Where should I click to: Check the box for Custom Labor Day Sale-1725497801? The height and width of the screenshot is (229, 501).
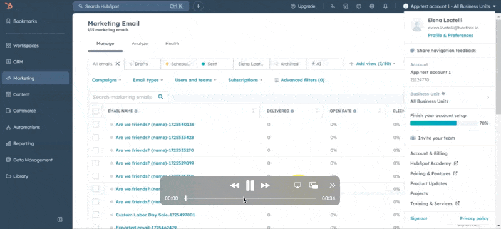(x=96, y=215)
